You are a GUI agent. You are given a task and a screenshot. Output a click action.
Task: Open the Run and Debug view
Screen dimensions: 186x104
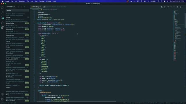(2, 23)
